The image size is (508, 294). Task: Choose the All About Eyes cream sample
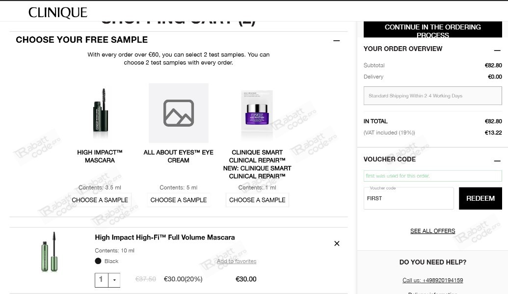pos(179,200)
